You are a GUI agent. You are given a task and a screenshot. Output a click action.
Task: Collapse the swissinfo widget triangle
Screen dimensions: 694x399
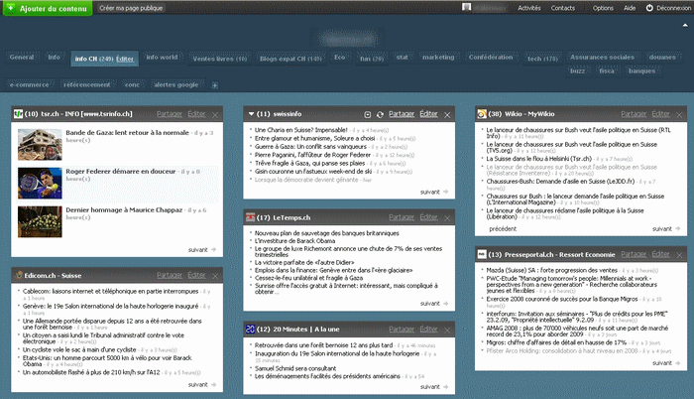(251, 114)
